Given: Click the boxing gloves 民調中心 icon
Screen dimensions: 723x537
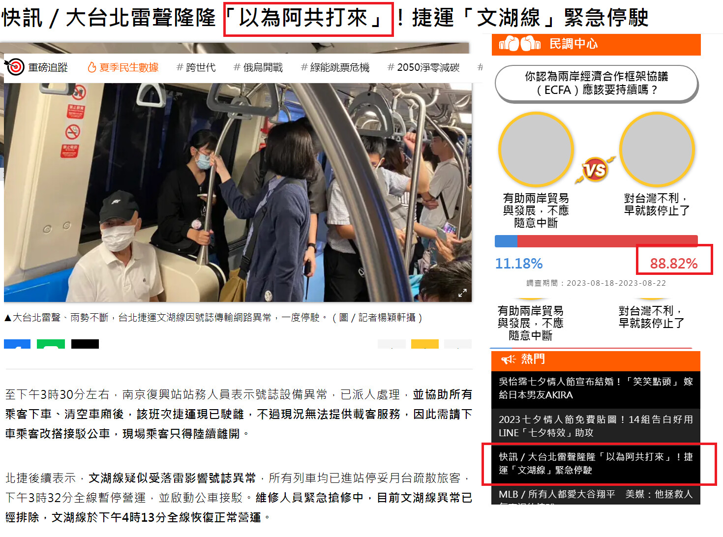Looking at the screenshot, I should [x=520, y=44].
